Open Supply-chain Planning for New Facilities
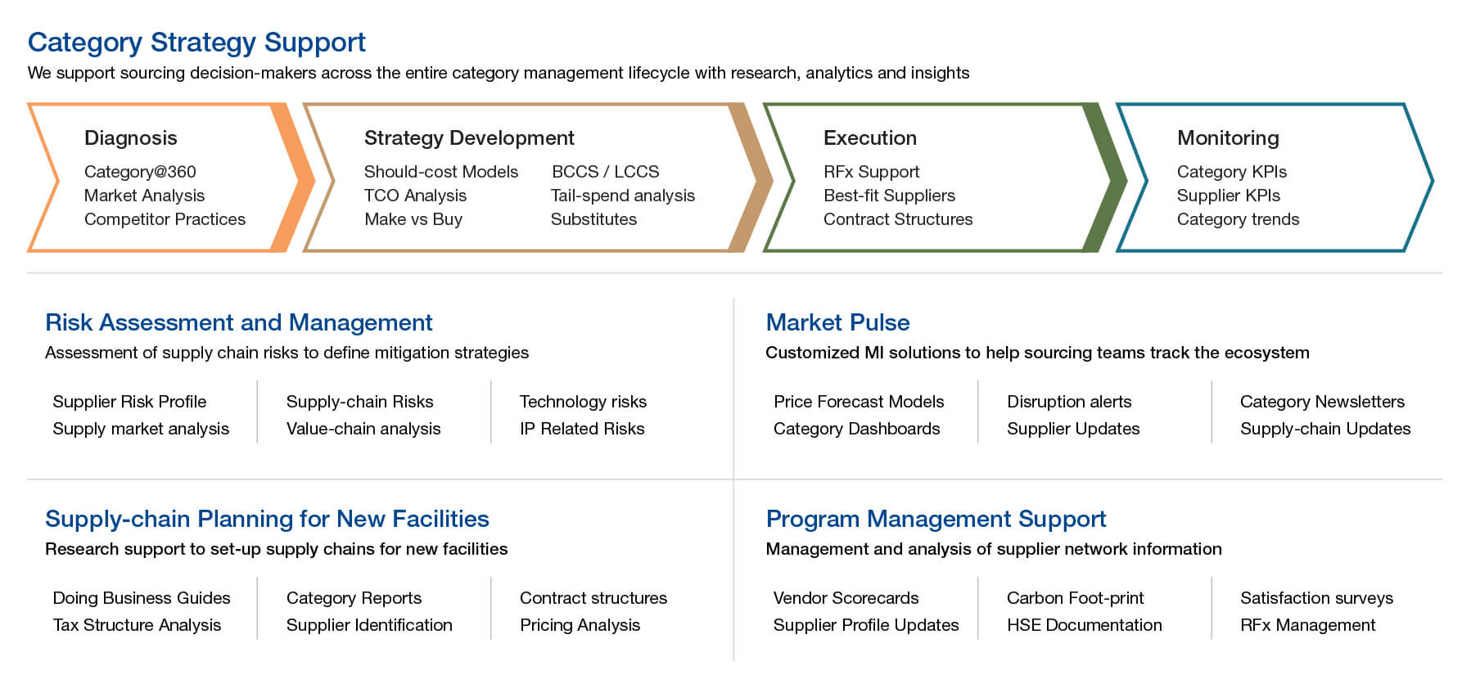Screen dimensions: 1471x693 tap(267, 519)
